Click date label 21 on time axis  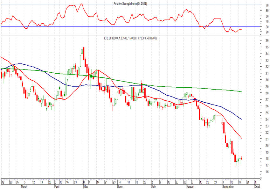106,182
